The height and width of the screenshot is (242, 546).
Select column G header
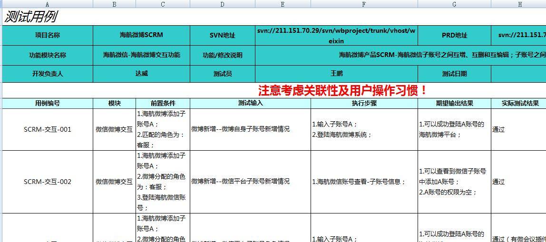(x=454, y=4)
